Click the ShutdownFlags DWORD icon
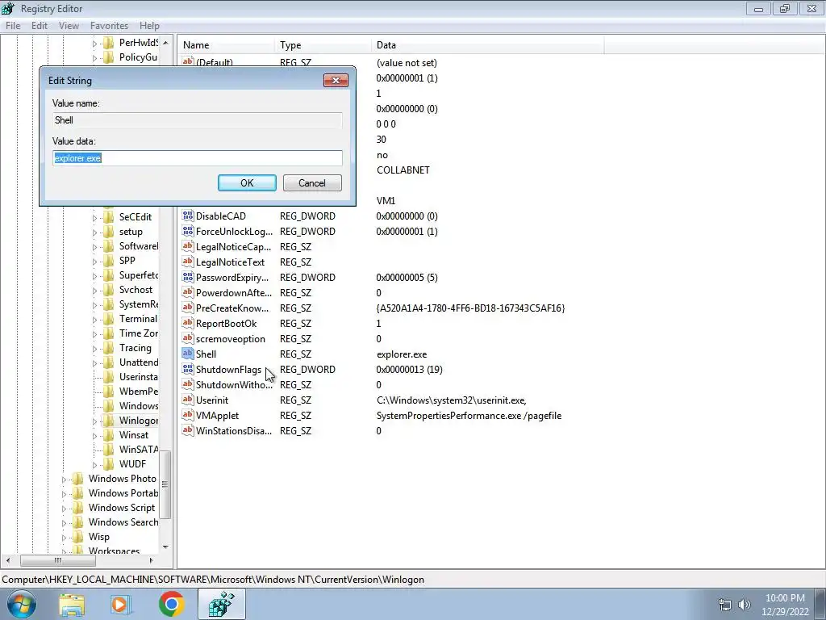 (x=187, y=369)
